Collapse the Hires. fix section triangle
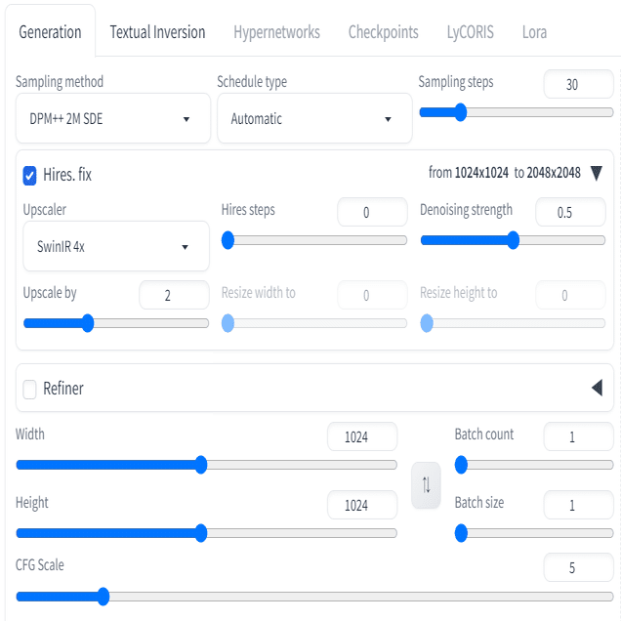The height and width of the screenshot is (621, 621). [x=596, y=173]
